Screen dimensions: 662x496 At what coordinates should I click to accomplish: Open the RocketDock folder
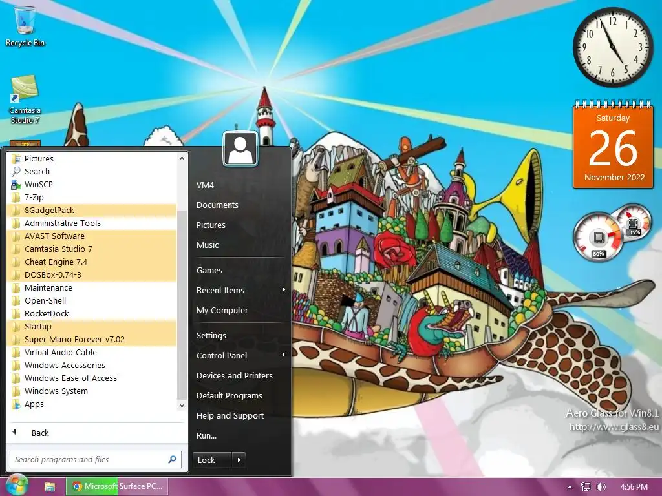click(92, 313)
